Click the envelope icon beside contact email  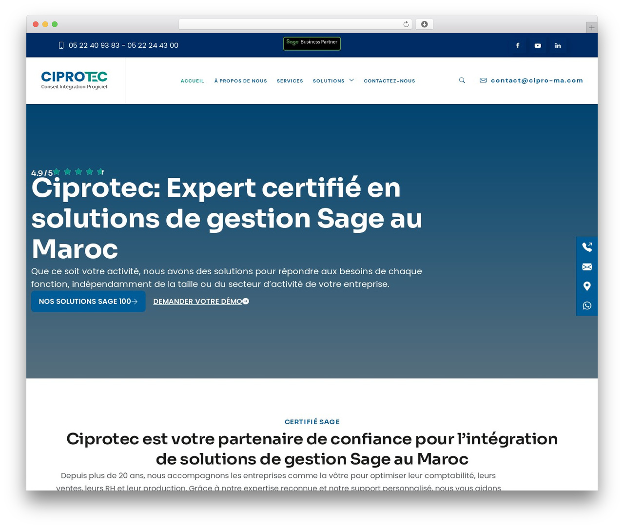[483, 80]
